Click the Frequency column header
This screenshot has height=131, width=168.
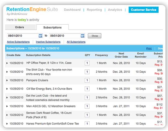click(x=101, y=55)
